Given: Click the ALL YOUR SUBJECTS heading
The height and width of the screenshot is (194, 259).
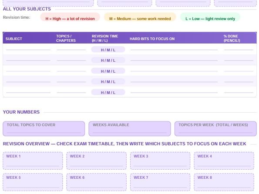Looking at the screenshot, I should [27, 9].
